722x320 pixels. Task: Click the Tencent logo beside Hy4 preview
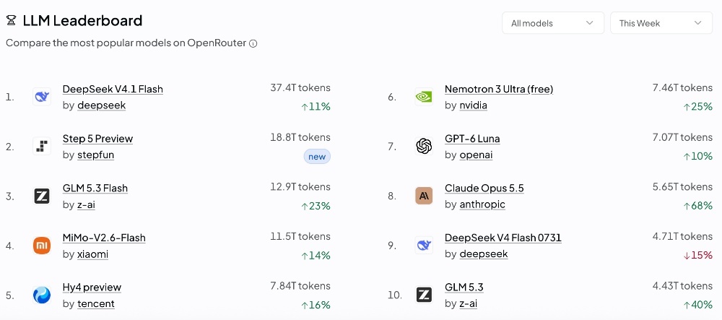[42, 295]
